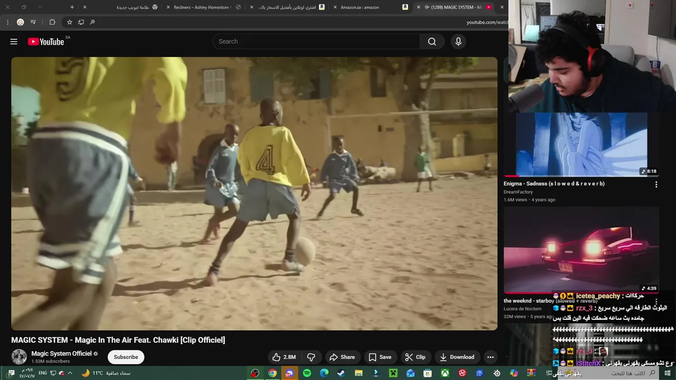Open OBS Studio from the taskbar

[255, 373]
